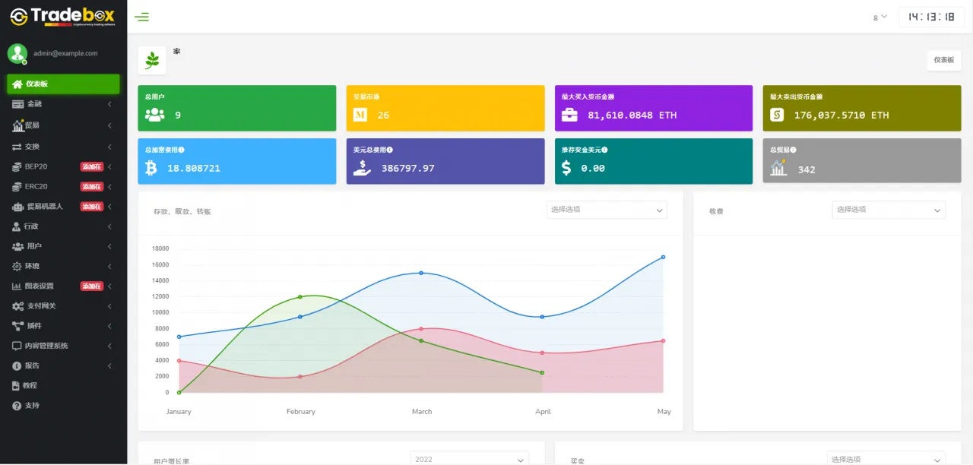Screen dimensions: 973x465
Task: Open language selector next to the clock
Action: (x=880, y=17)
